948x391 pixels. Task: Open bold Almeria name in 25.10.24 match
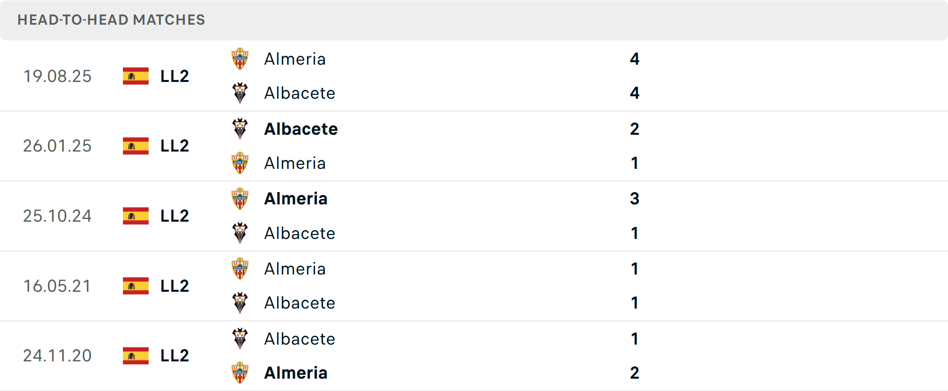coord(296,198)
